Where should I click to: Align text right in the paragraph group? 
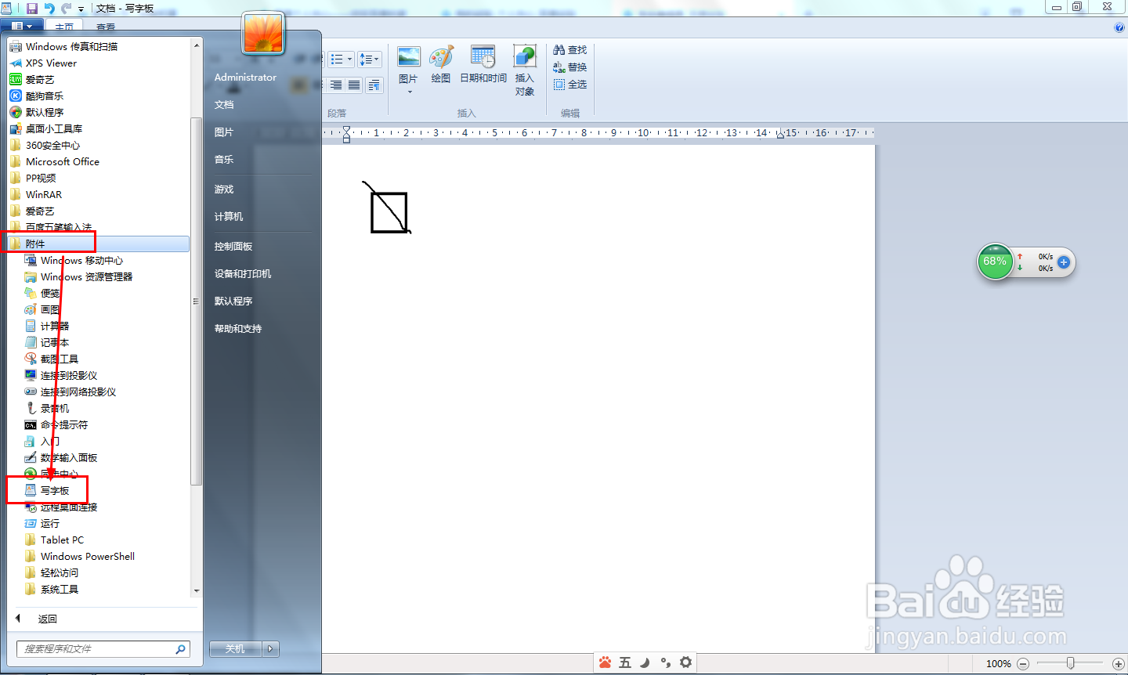point(337,85)
